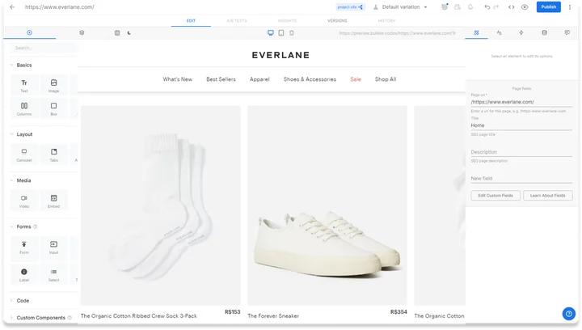The width and height of the screenshot is (582, 330).
Task: Click the project site share badge
Action: coord(350,7)
